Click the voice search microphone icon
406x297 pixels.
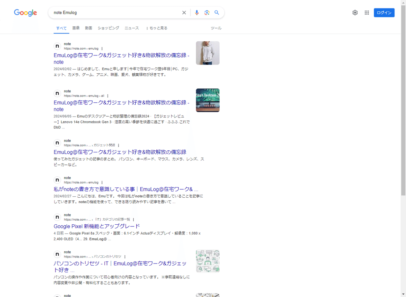(197, 13)
